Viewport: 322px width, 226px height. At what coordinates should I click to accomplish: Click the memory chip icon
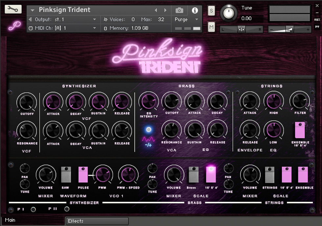pos(105,28)
